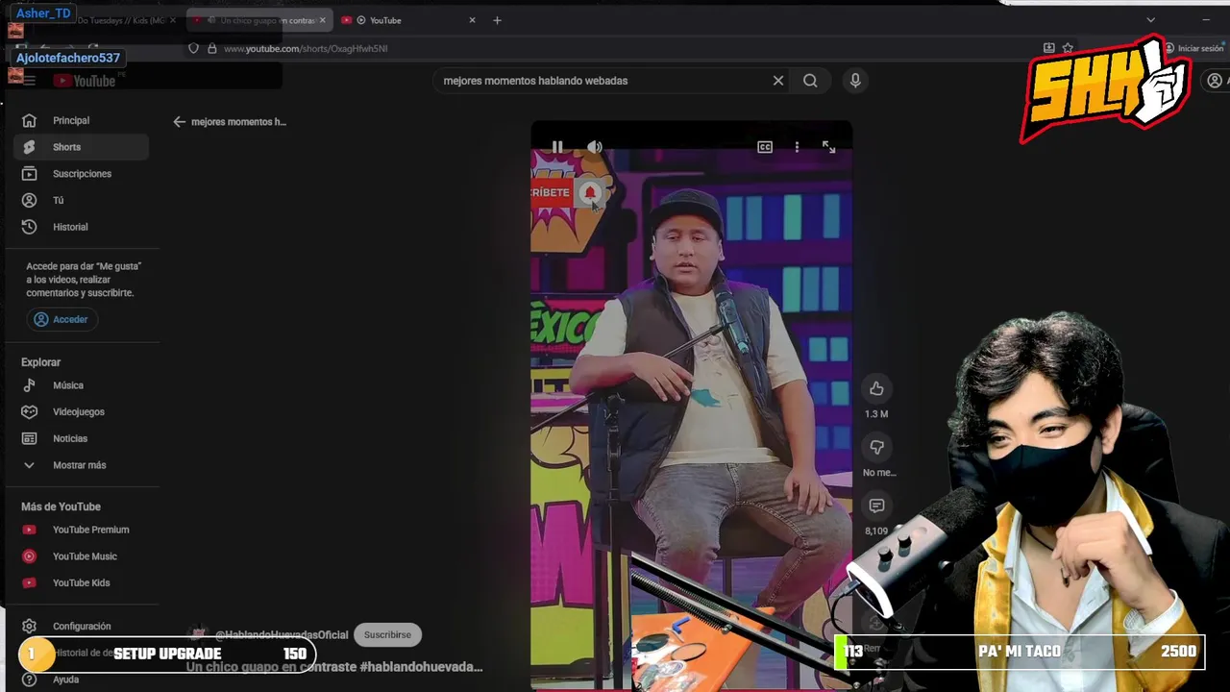The width and height of the screenshot is (1230, 692).
Task: Click the install page icon in address bar
Action: pos(1048,48)
